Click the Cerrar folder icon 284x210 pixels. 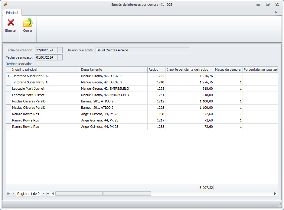click(x=28, y=23)
